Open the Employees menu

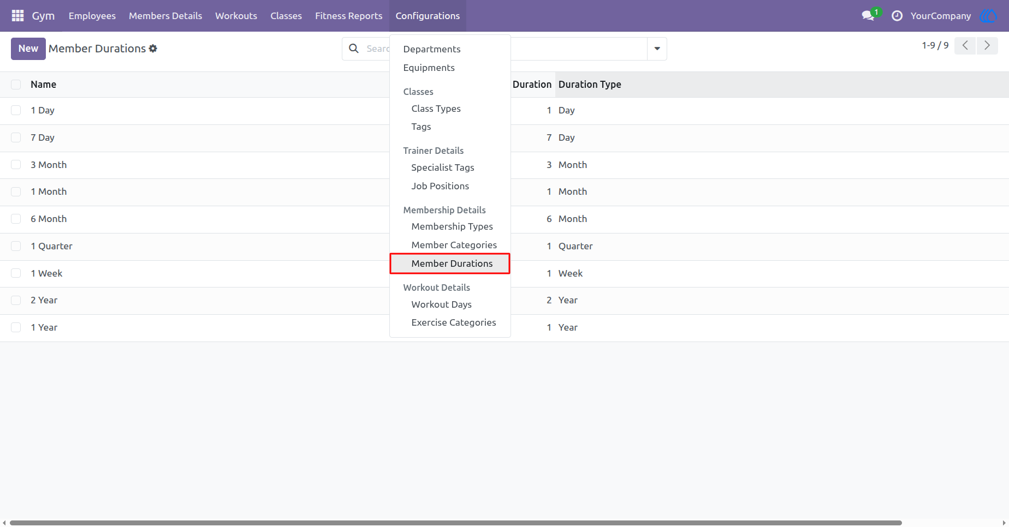[x=92, y=16]
